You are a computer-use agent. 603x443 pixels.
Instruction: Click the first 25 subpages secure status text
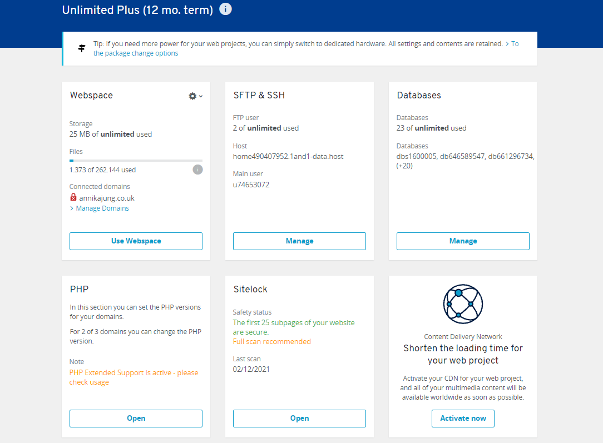point(294,327)
